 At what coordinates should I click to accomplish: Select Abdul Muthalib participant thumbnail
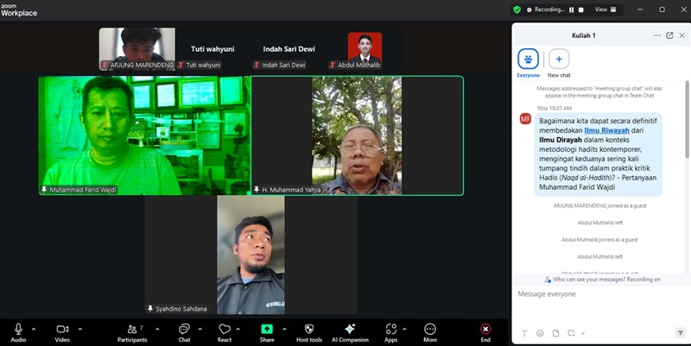tap(365, 49)
